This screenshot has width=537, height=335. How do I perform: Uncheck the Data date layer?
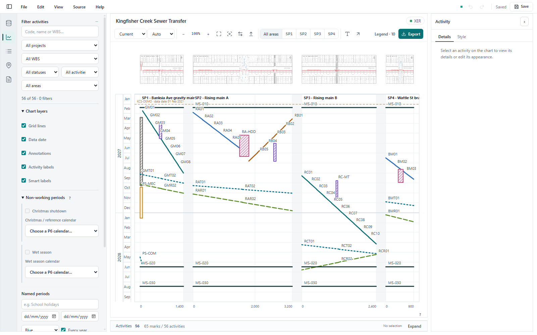point(23,139)
